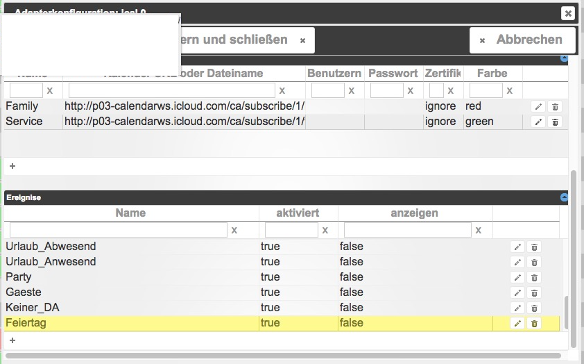This screenshot has height=364, width=584.
Task: Clear the calendar Name filter
Action: pyautogui.click(x=49, y=90)
